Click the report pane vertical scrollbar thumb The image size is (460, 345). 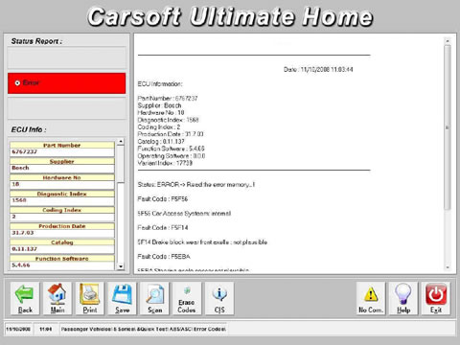pos(448,127)
